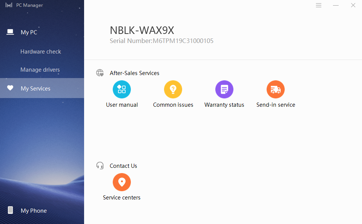The height and width of the screenshot is (224, 362).
Task: Open Hardware check in sidebar
Action: [x=41, y=52]
